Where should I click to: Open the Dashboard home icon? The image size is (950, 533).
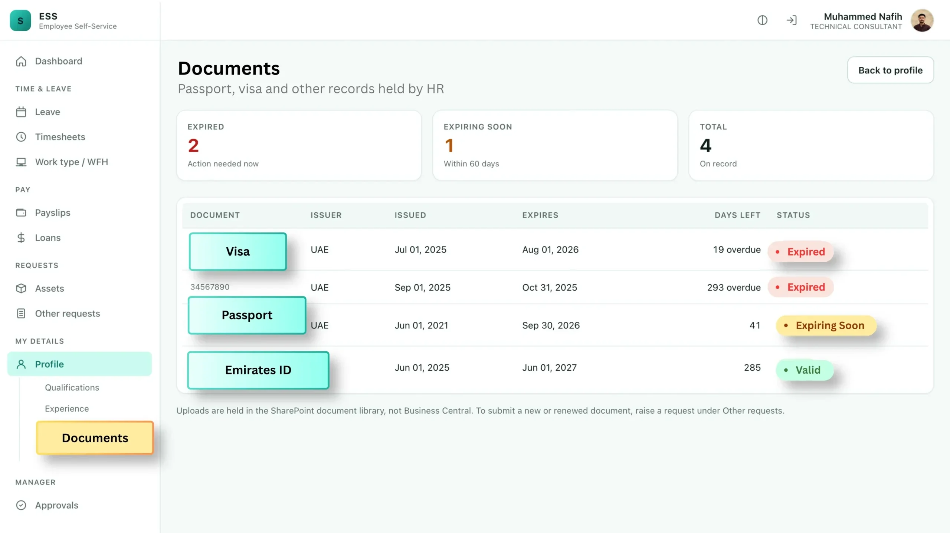tap(21, 61)
